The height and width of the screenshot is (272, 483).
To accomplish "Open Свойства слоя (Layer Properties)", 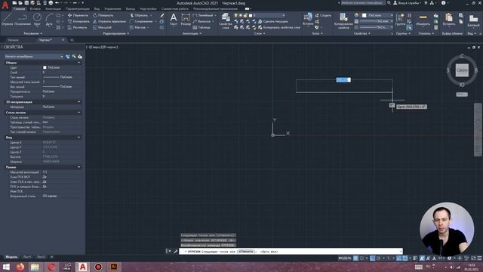I will click(x=226, y=21).
